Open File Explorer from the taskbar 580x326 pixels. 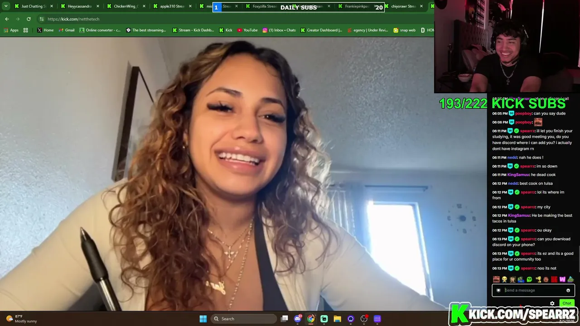tap(337, 319)
